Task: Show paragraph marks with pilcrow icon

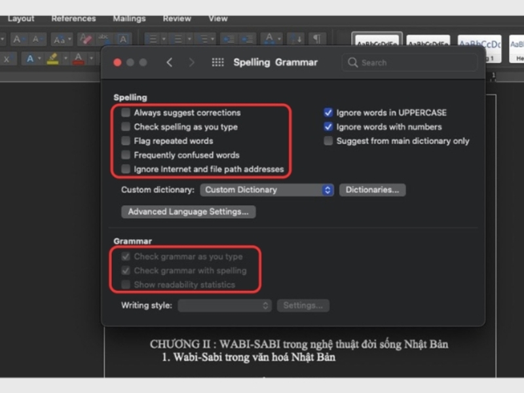Action: coord(316,39)
